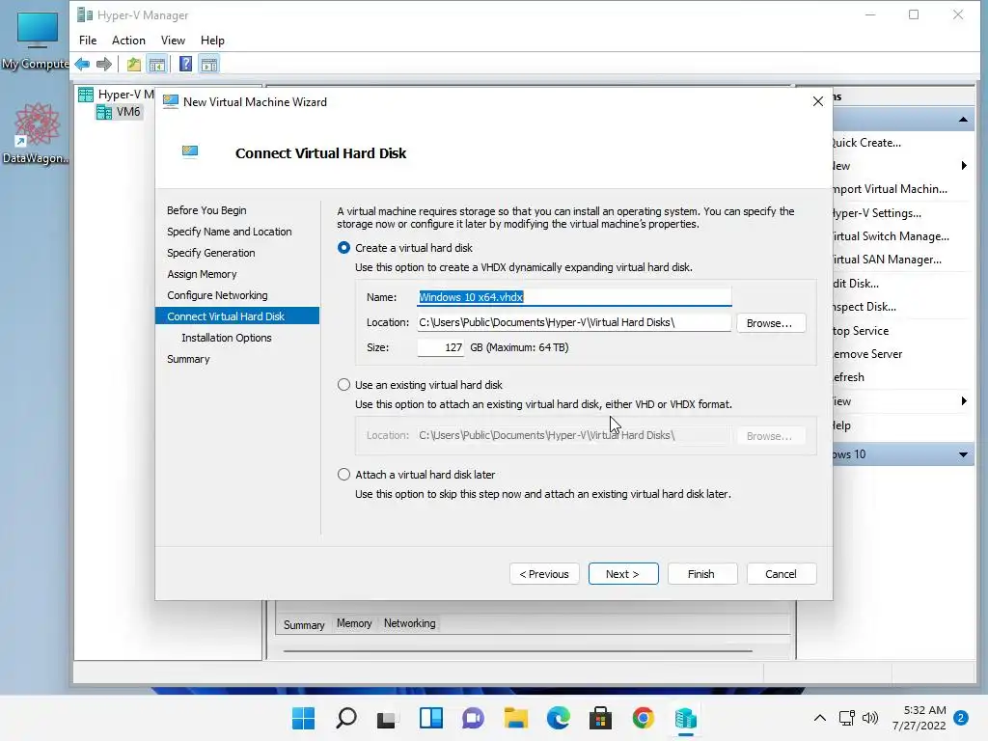
Task: Click the Forward arrow in Hyper-V Manager toolbar
Action: [x=104, y=64]
